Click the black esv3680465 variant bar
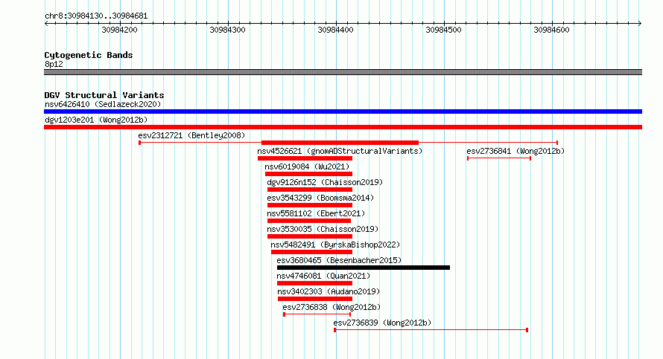The width and height of the screenshot is (663, 359). (364, 268)
